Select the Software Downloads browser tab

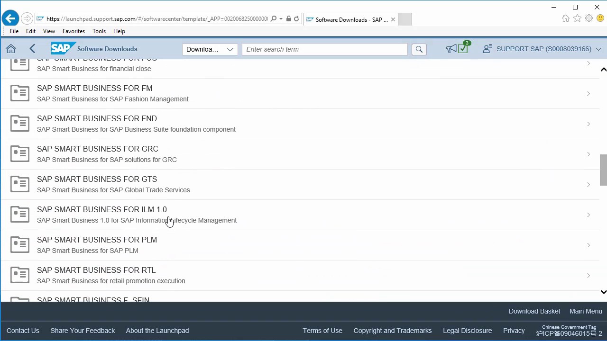[x=350, y=19]
